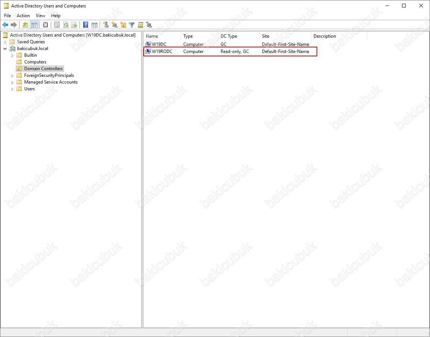This screenshot has width=430, height=337.
Task: Click Default-First-Site-Name in W19RODC row
Action: click(x=286, y=51)
